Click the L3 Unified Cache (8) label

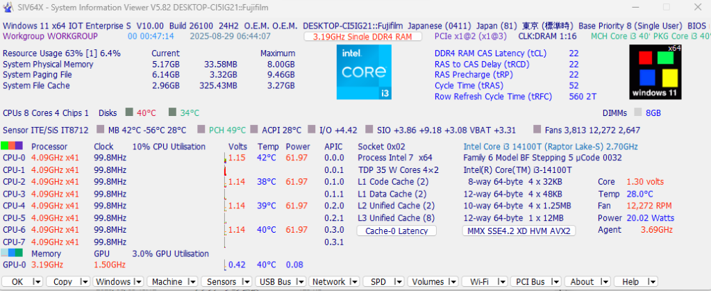point(396,218)
